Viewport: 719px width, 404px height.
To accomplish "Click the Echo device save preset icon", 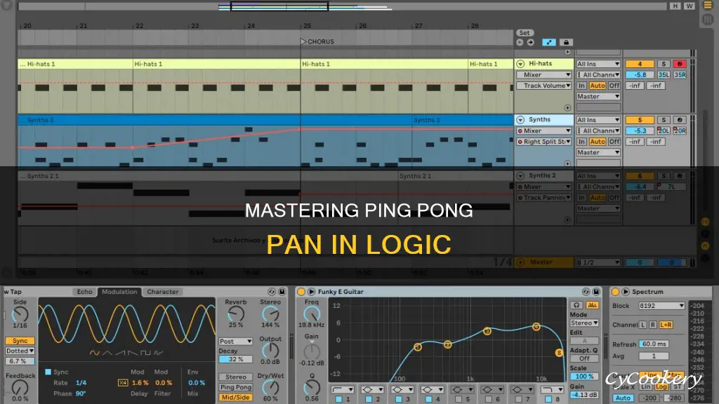I will (x=282, y=292).
